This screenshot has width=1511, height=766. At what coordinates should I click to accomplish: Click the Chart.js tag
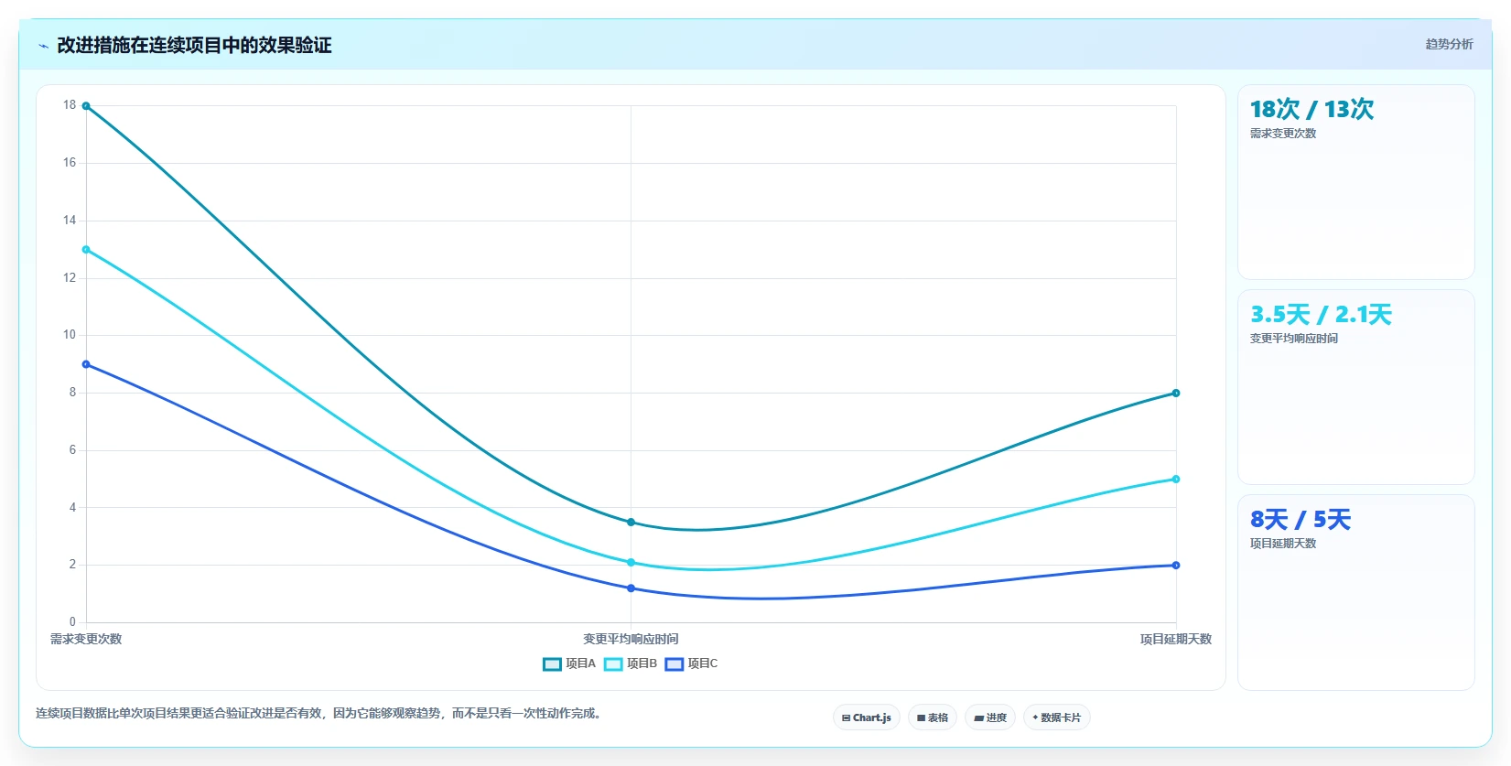(867, 717)
